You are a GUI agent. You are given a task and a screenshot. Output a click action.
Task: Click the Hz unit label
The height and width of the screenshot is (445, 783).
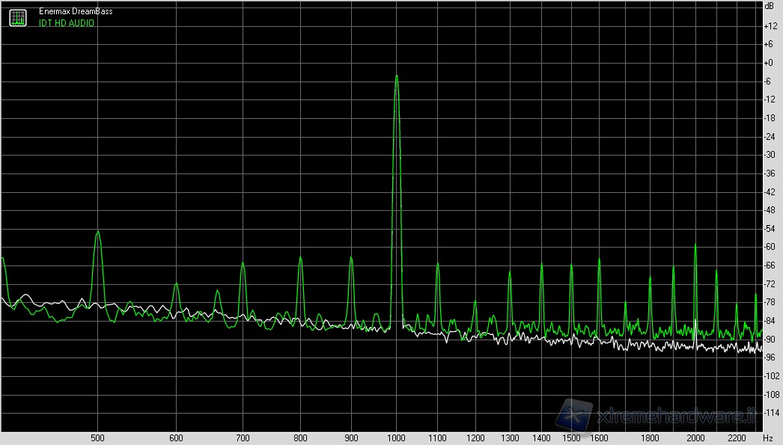(x=767, y=438)
